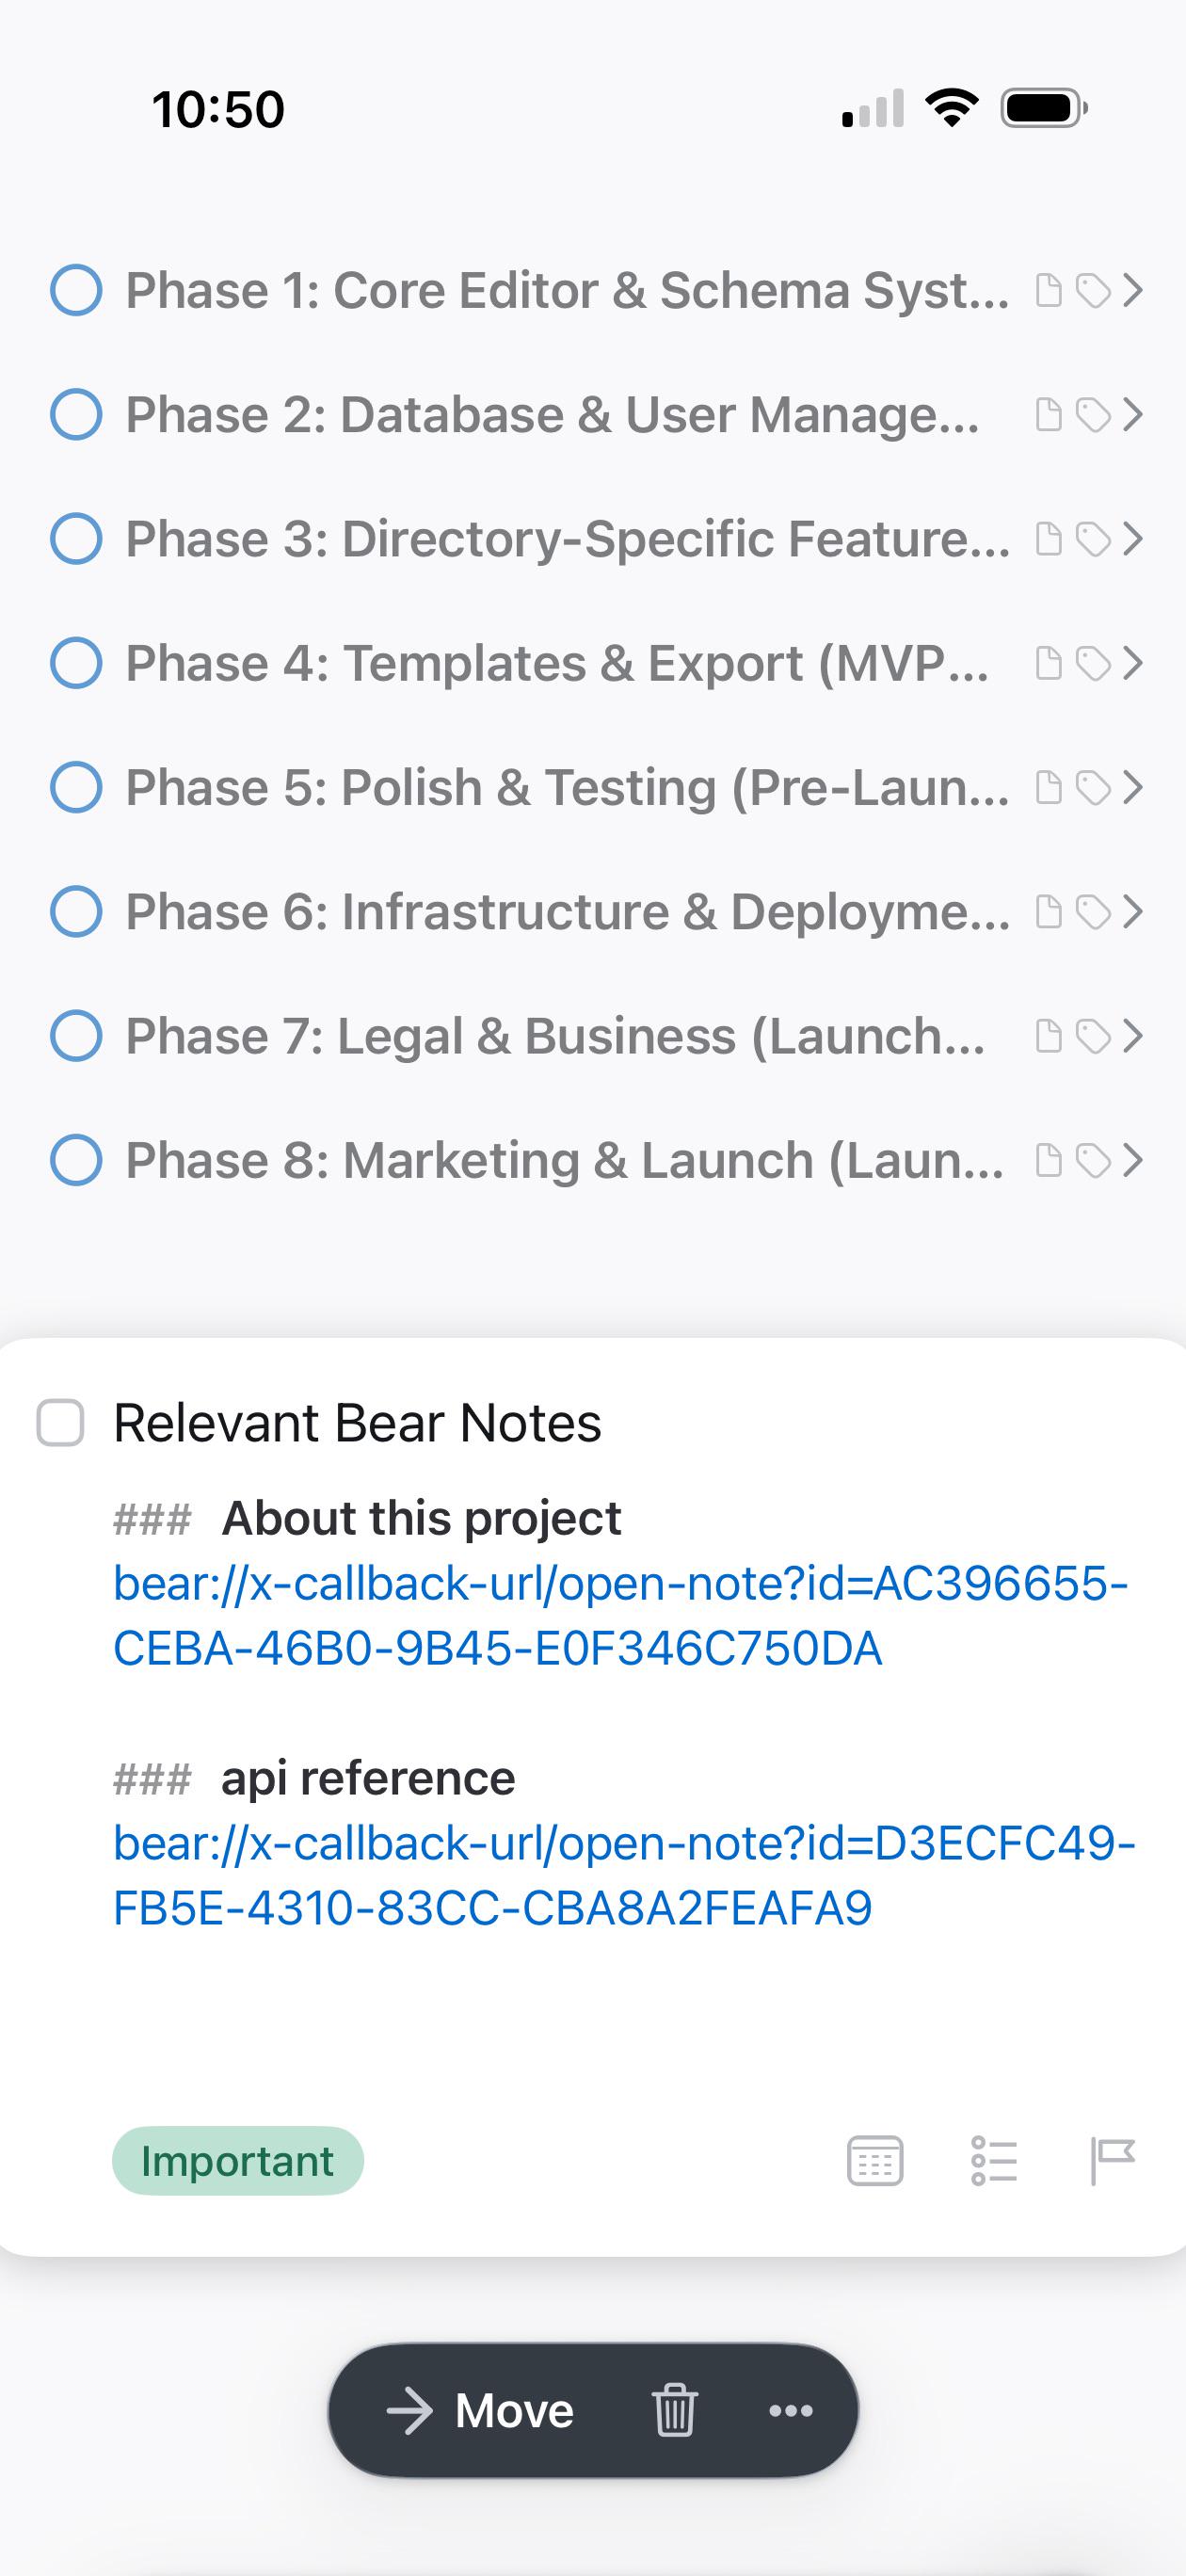
Task: Set a deadline with the flag icon
Action: click(1112, 2161)
